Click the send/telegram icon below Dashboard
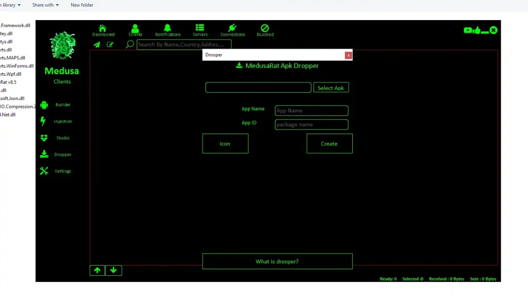This screenshot has width=528, height=297. 96,44
